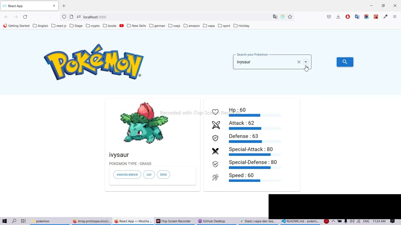The width and height of the screenshot is (401, 225).
Task: Open the red ad blocker extension
Action: click(348, 17)
